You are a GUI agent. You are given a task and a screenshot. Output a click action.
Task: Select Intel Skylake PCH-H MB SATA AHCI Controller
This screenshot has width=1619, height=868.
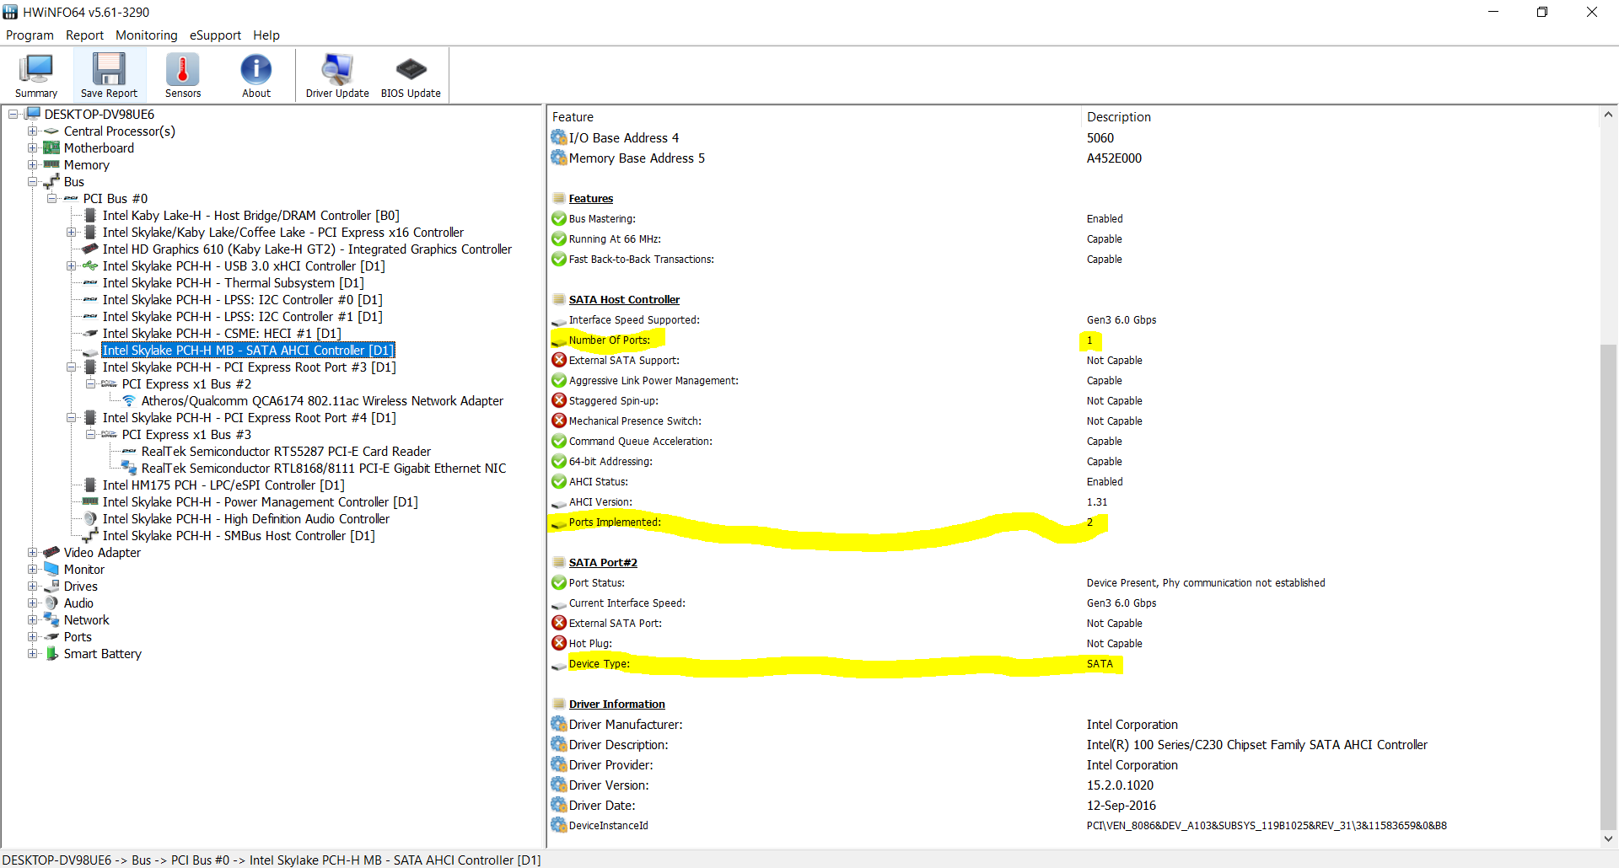tap(248, 351)
